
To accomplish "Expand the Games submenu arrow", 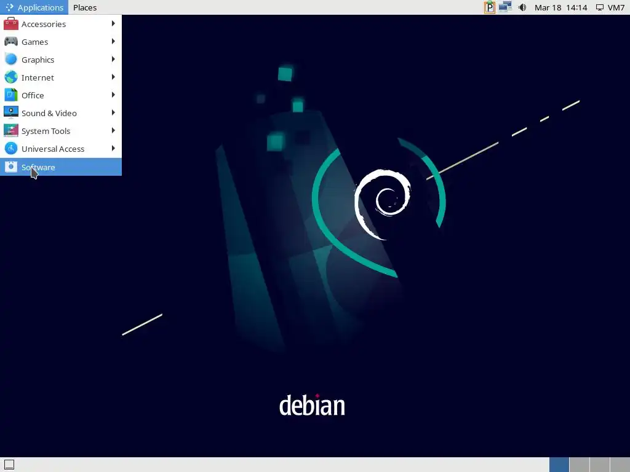I will [113, 41].
